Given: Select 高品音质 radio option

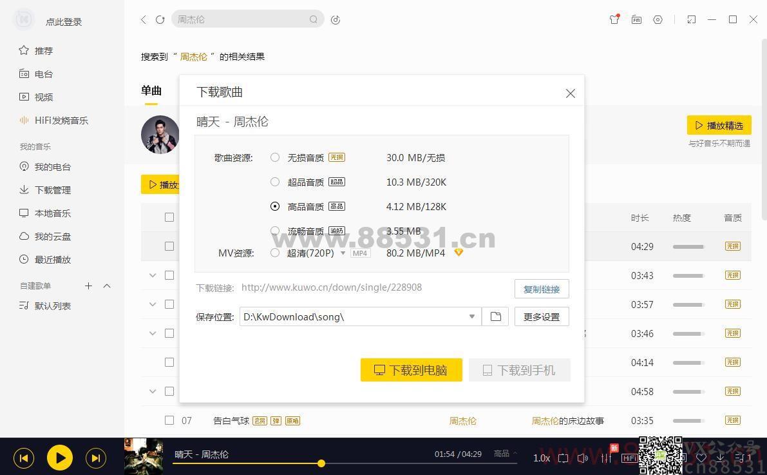Looking at the screenshot, I should coord(275,206).
